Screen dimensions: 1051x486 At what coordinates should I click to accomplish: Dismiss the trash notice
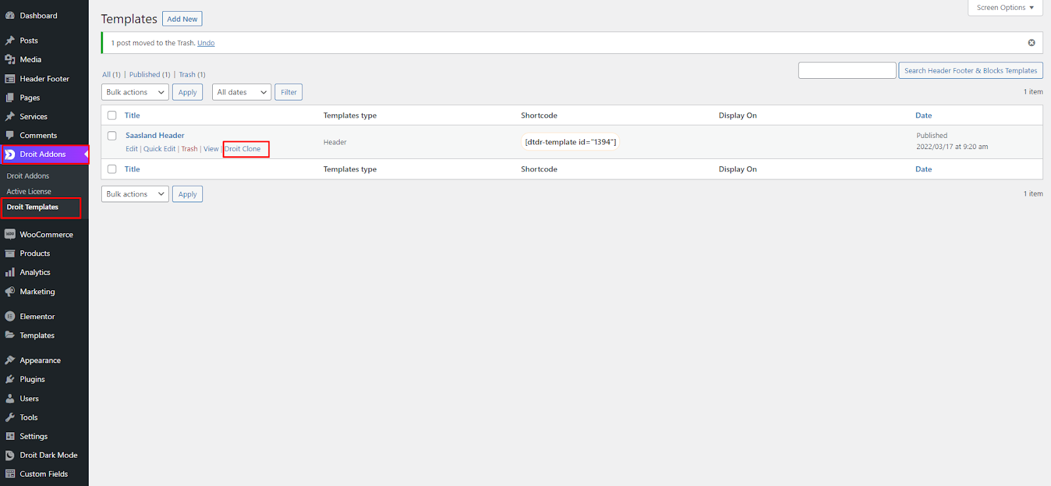[1031, 43]
